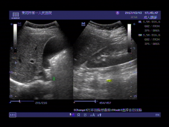Click the arrow annotation icon in bottom bar

pos(100,115)
